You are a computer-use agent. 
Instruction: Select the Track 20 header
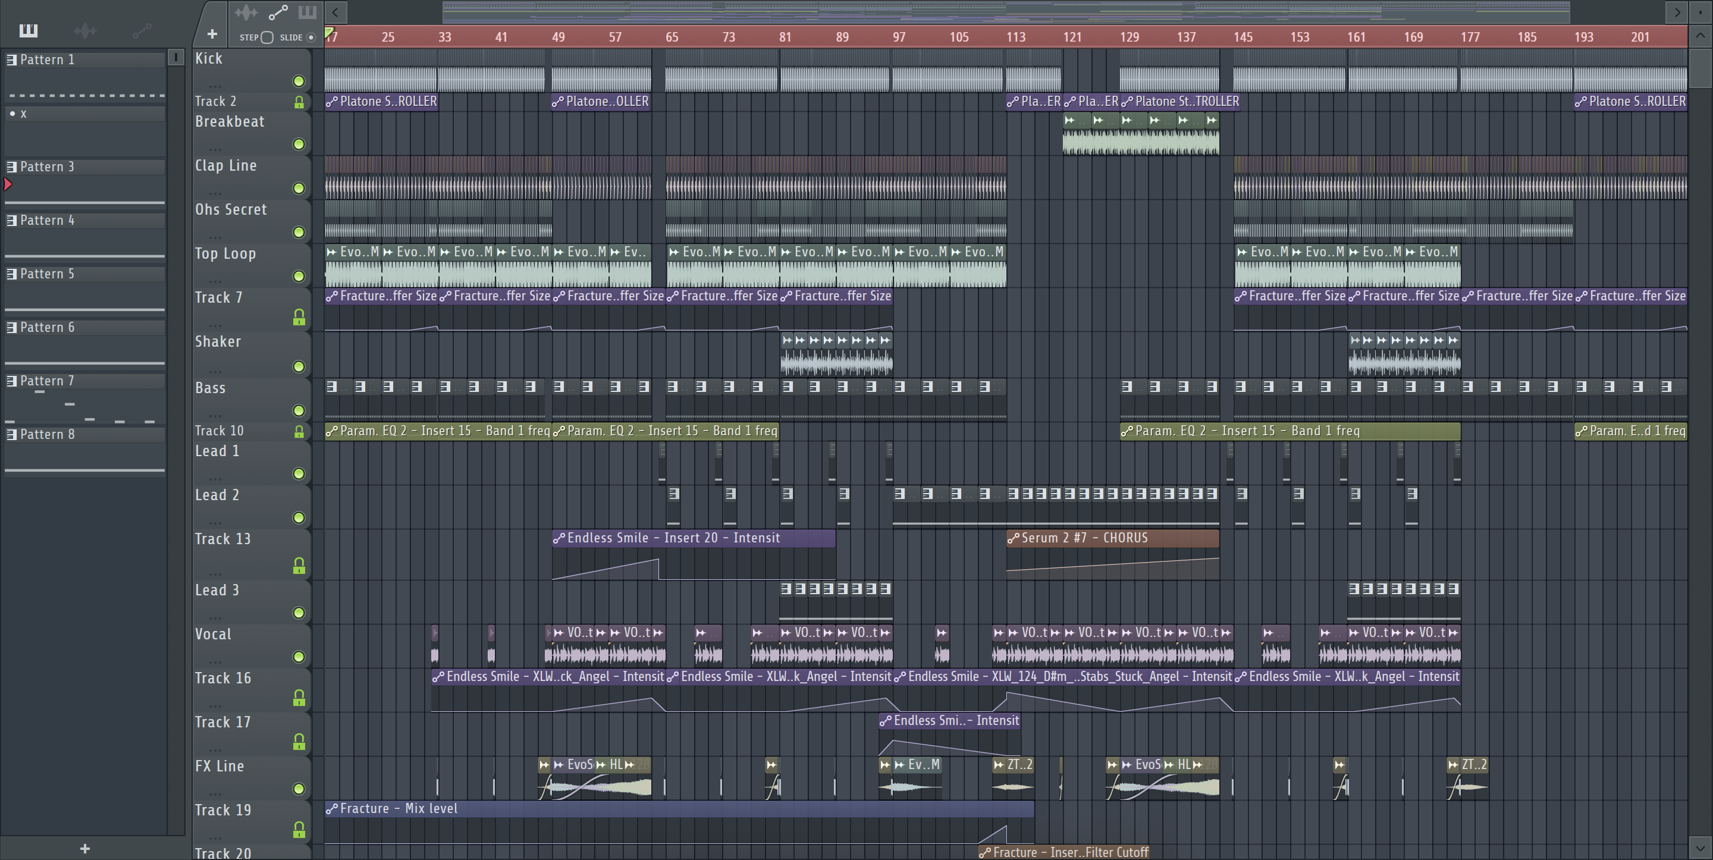click(x=252, y=852)
